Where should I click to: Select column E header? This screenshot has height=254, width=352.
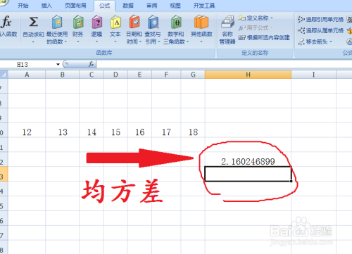click(139, 75)
